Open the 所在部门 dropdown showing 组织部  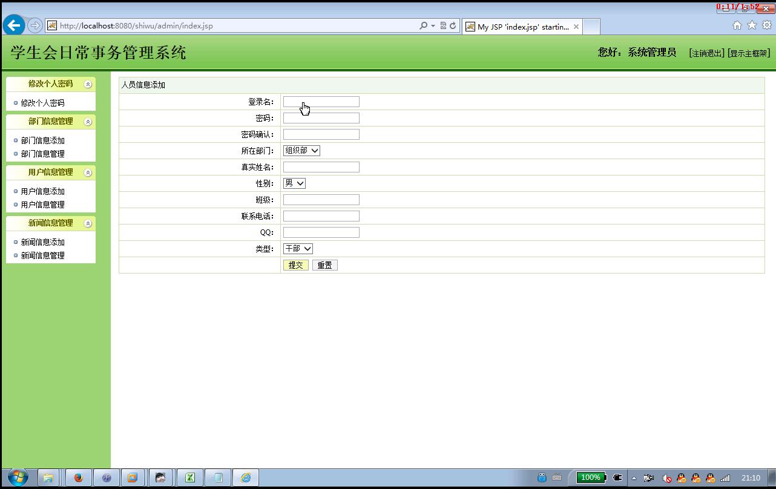coord(301,150)
